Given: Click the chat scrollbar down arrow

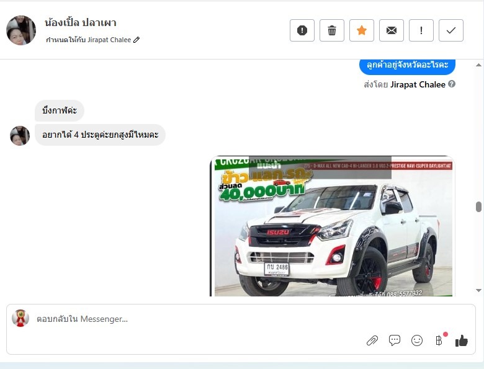Looking at the screenshot, I should (478, 290).
